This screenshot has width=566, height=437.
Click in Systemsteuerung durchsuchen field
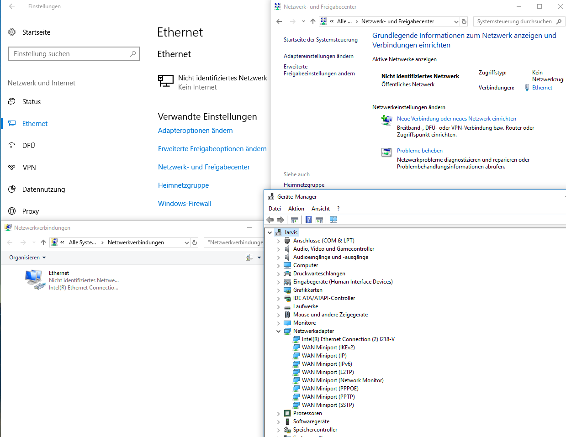coord(519,21)
